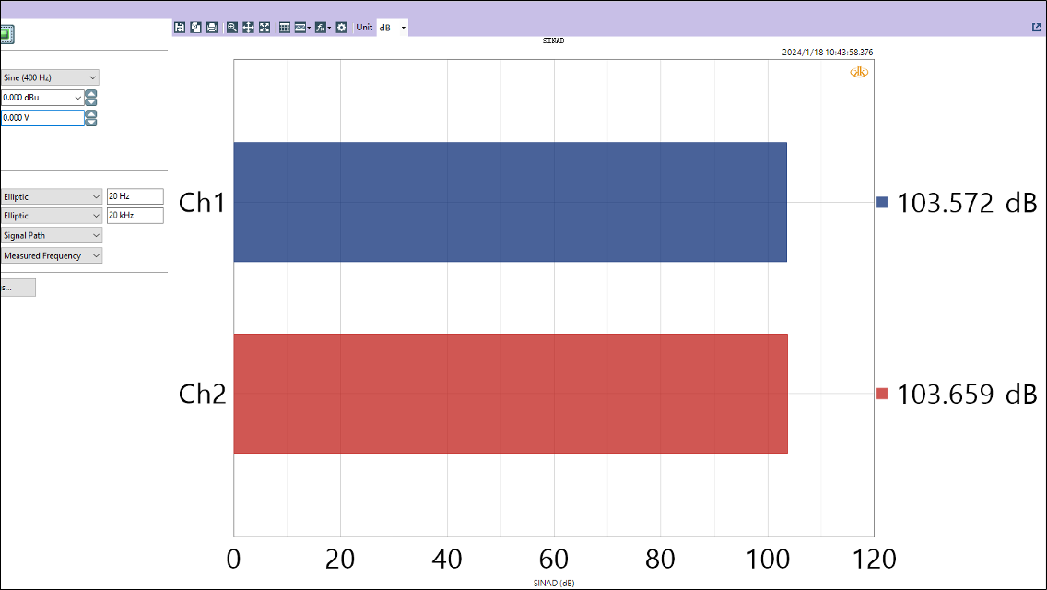Screen dimensions: 1047x590
Task: Open the Measured Frequency dropdown
Action: click(x=51, y=256)
